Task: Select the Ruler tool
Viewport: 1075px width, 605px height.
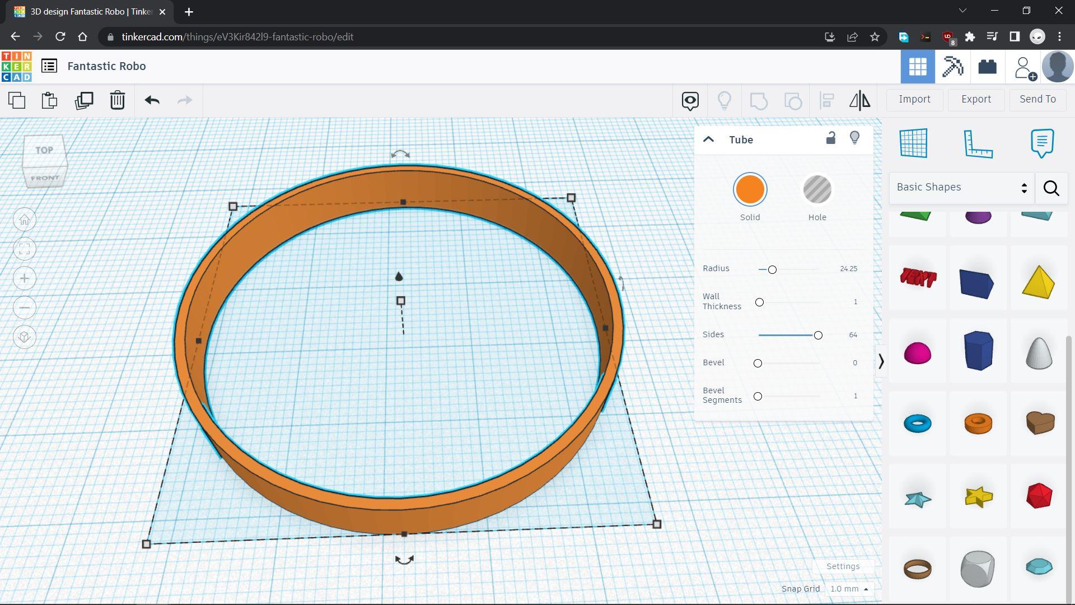Action: pos(978,143)
